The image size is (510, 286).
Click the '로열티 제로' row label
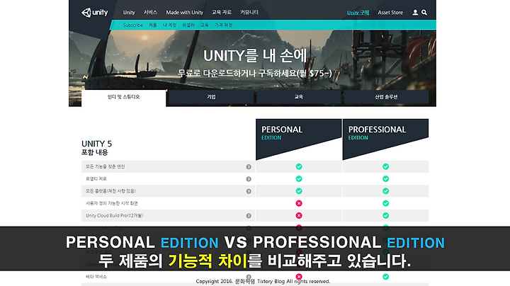click(96, 179)
